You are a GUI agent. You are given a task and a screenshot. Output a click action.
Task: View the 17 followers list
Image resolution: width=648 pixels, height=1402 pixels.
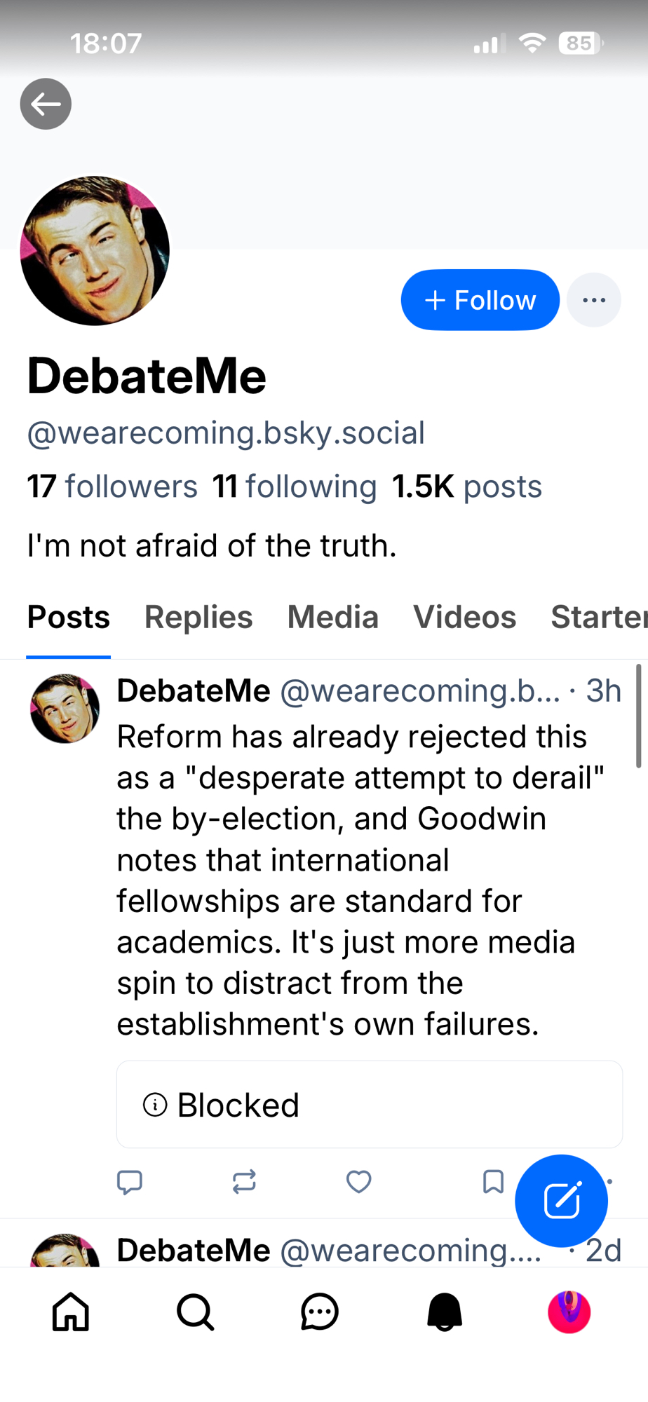(112, 486)
